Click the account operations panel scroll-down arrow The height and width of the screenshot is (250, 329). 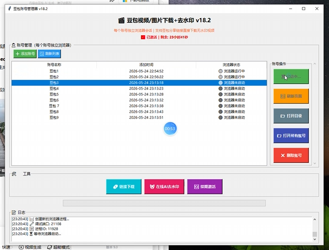(x=315, y=163)
